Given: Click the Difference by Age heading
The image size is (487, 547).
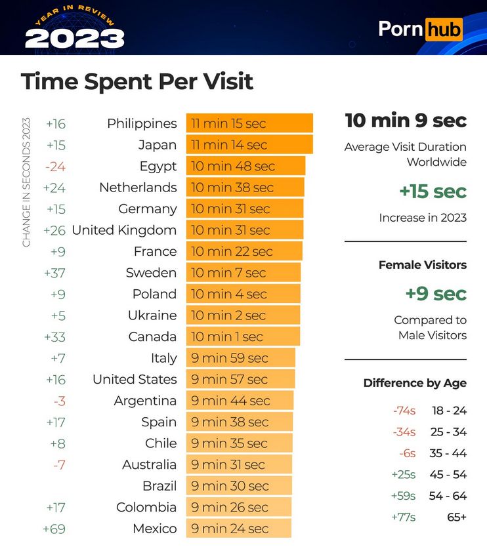Looking at the screenshot, I should point(415,383).
